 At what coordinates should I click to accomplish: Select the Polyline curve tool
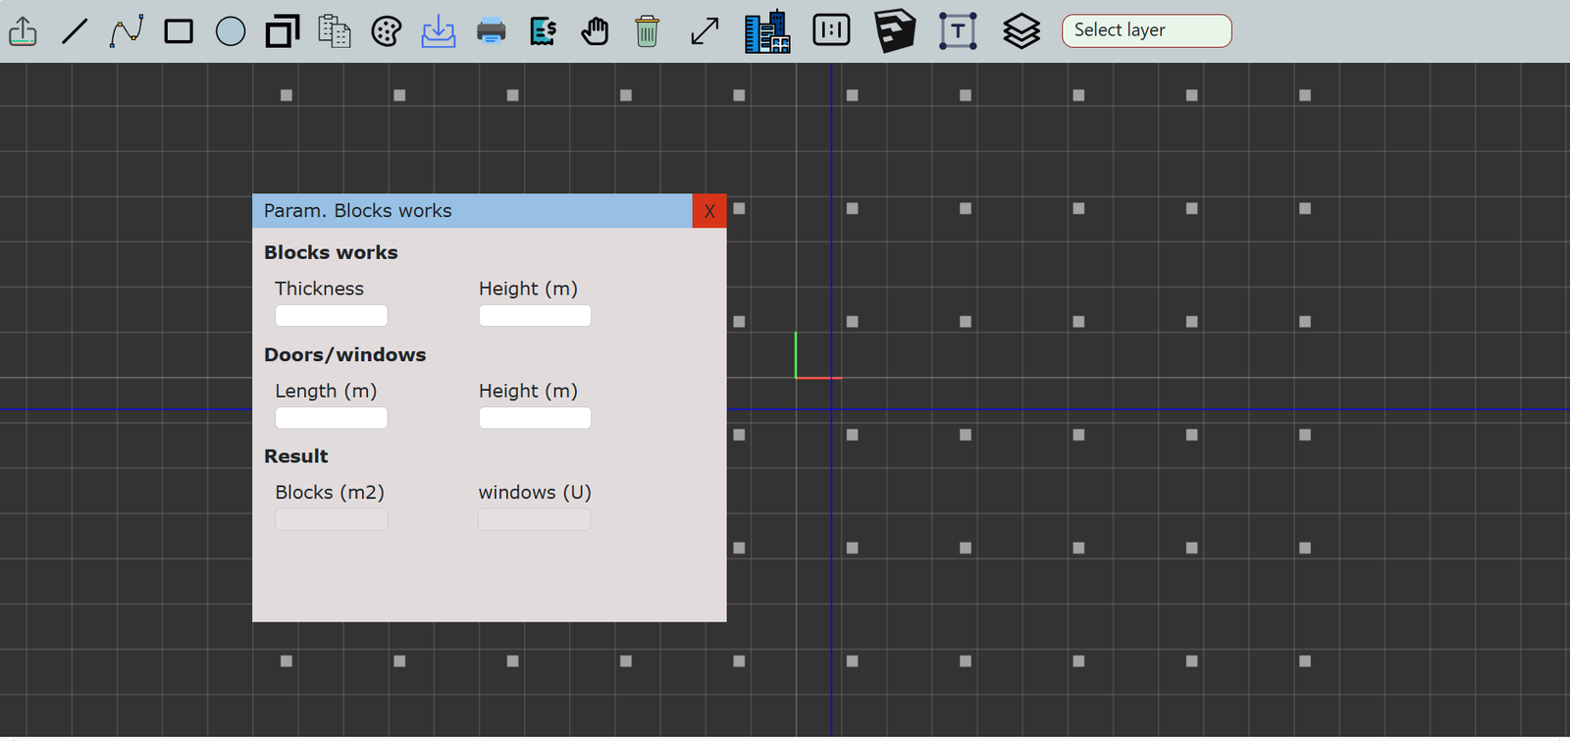[127, 31]
